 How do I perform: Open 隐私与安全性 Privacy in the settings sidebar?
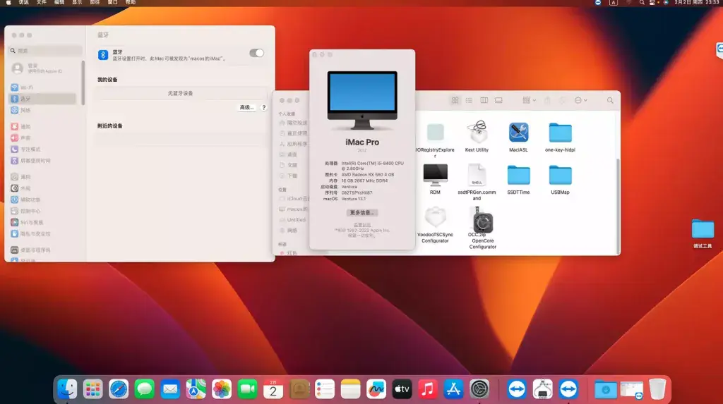coord(42,234)
